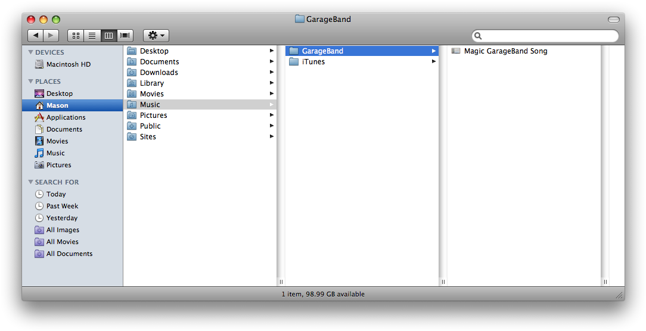The height and width of the screenshot is (331, 646).
Task: Select iTunes folder in second column
Action: tap(362, 62)
